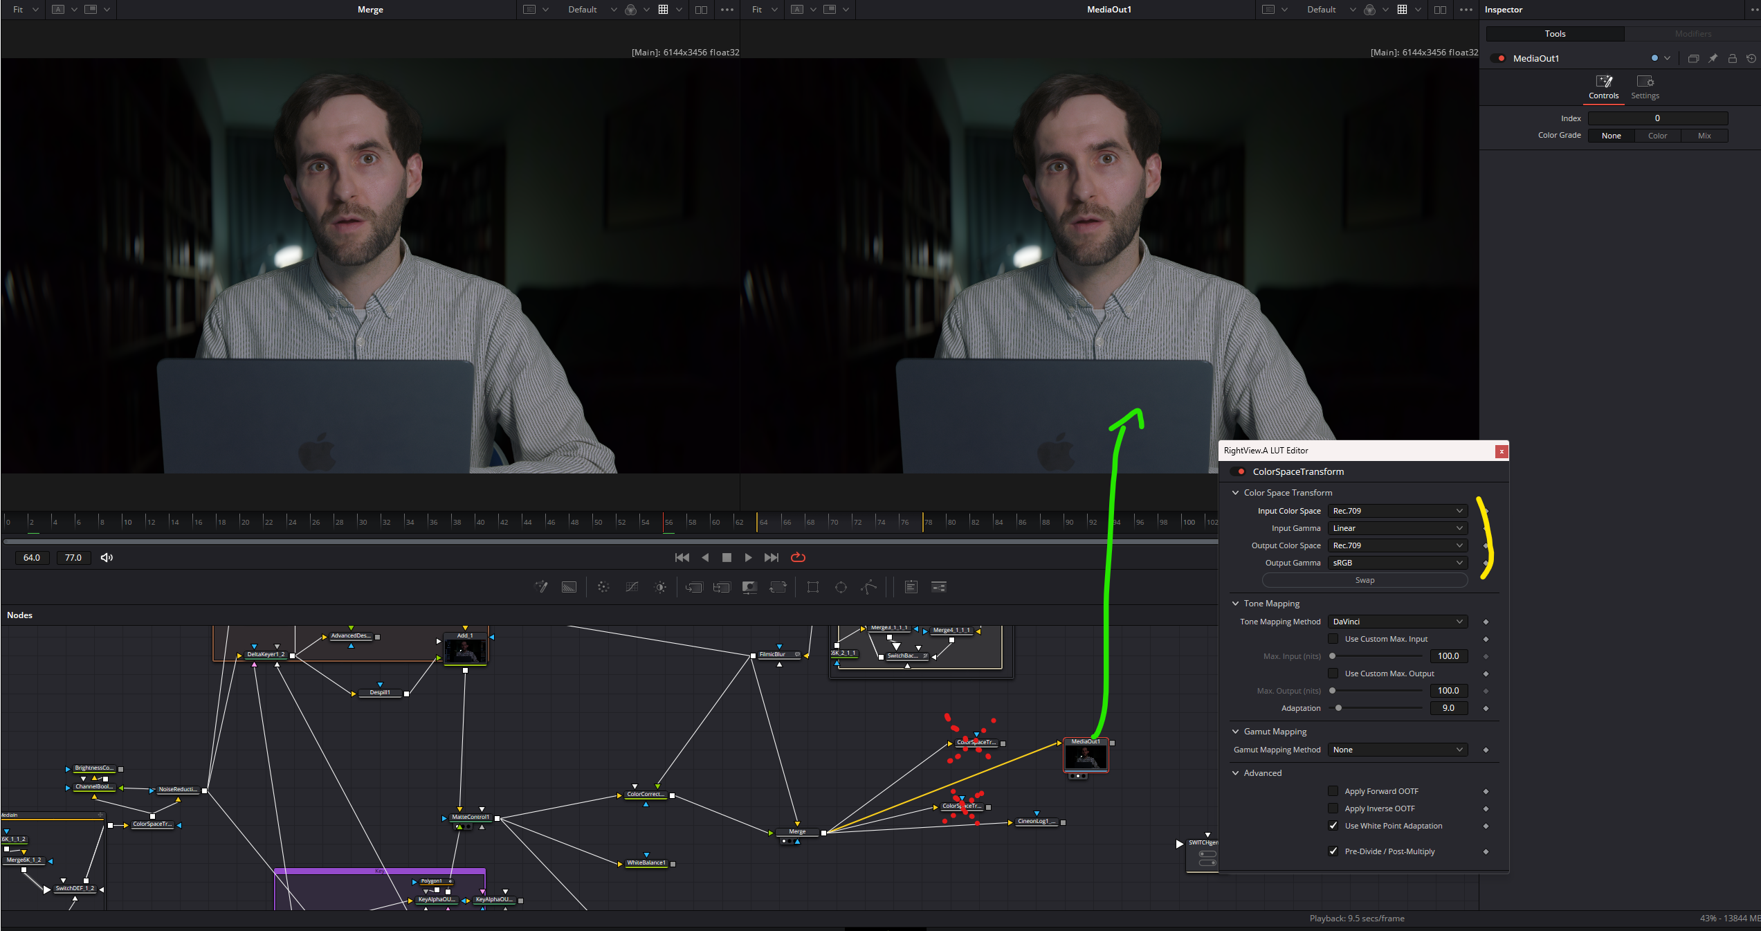The width and height of the screenshot is (1761, 931).
Task: Open the Modifiers tab
Action: pyautogui.click(x=1692, y=34)
